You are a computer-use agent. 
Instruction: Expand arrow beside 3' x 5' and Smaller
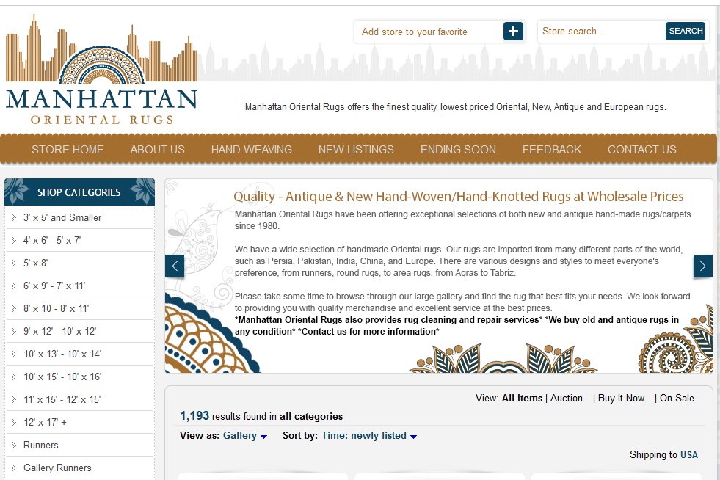pyautogui.click(x=14, y=217)
